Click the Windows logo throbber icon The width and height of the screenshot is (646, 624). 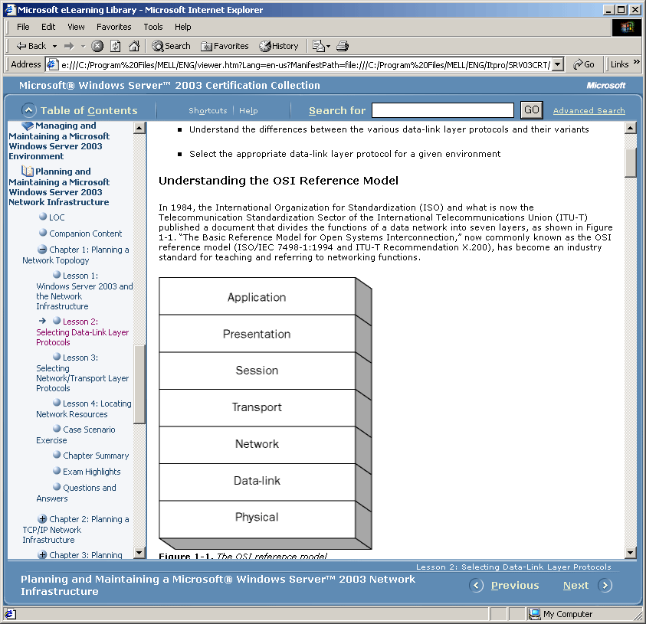pyautogui.click(x=627, y=28)
